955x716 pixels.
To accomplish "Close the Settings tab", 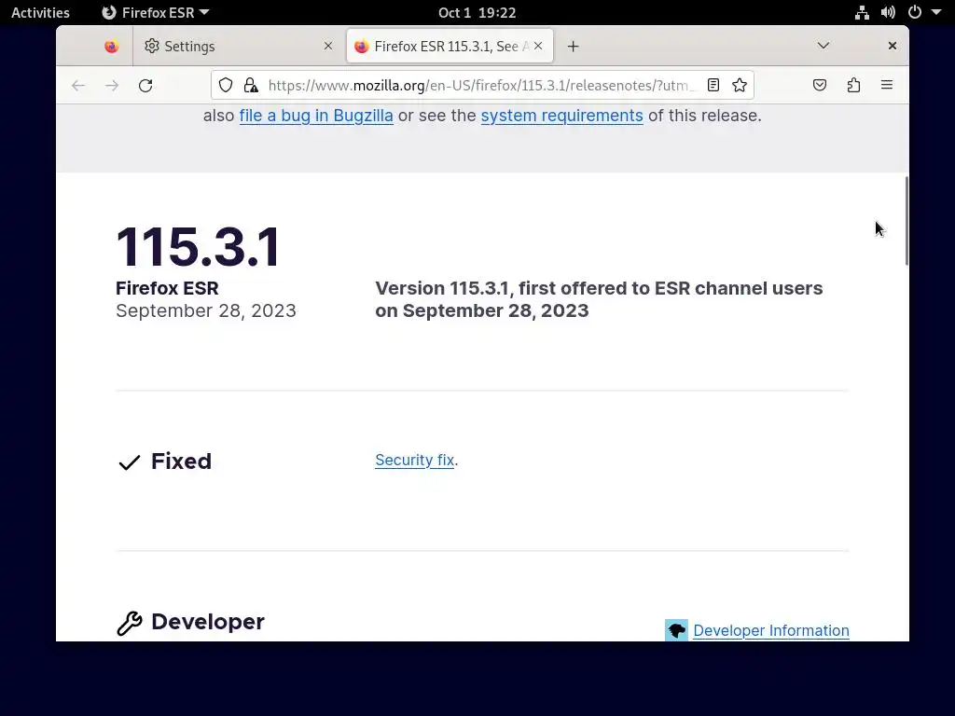I will (x=328, y=46).
